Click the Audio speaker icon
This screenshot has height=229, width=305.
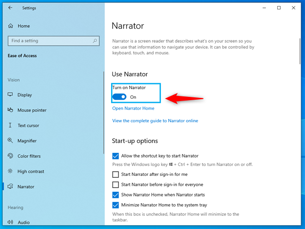[10, 222]
